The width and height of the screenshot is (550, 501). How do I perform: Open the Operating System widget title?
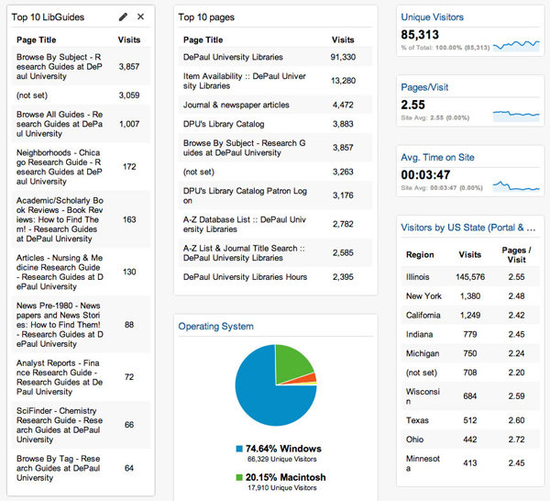click(x=215, y=326)
